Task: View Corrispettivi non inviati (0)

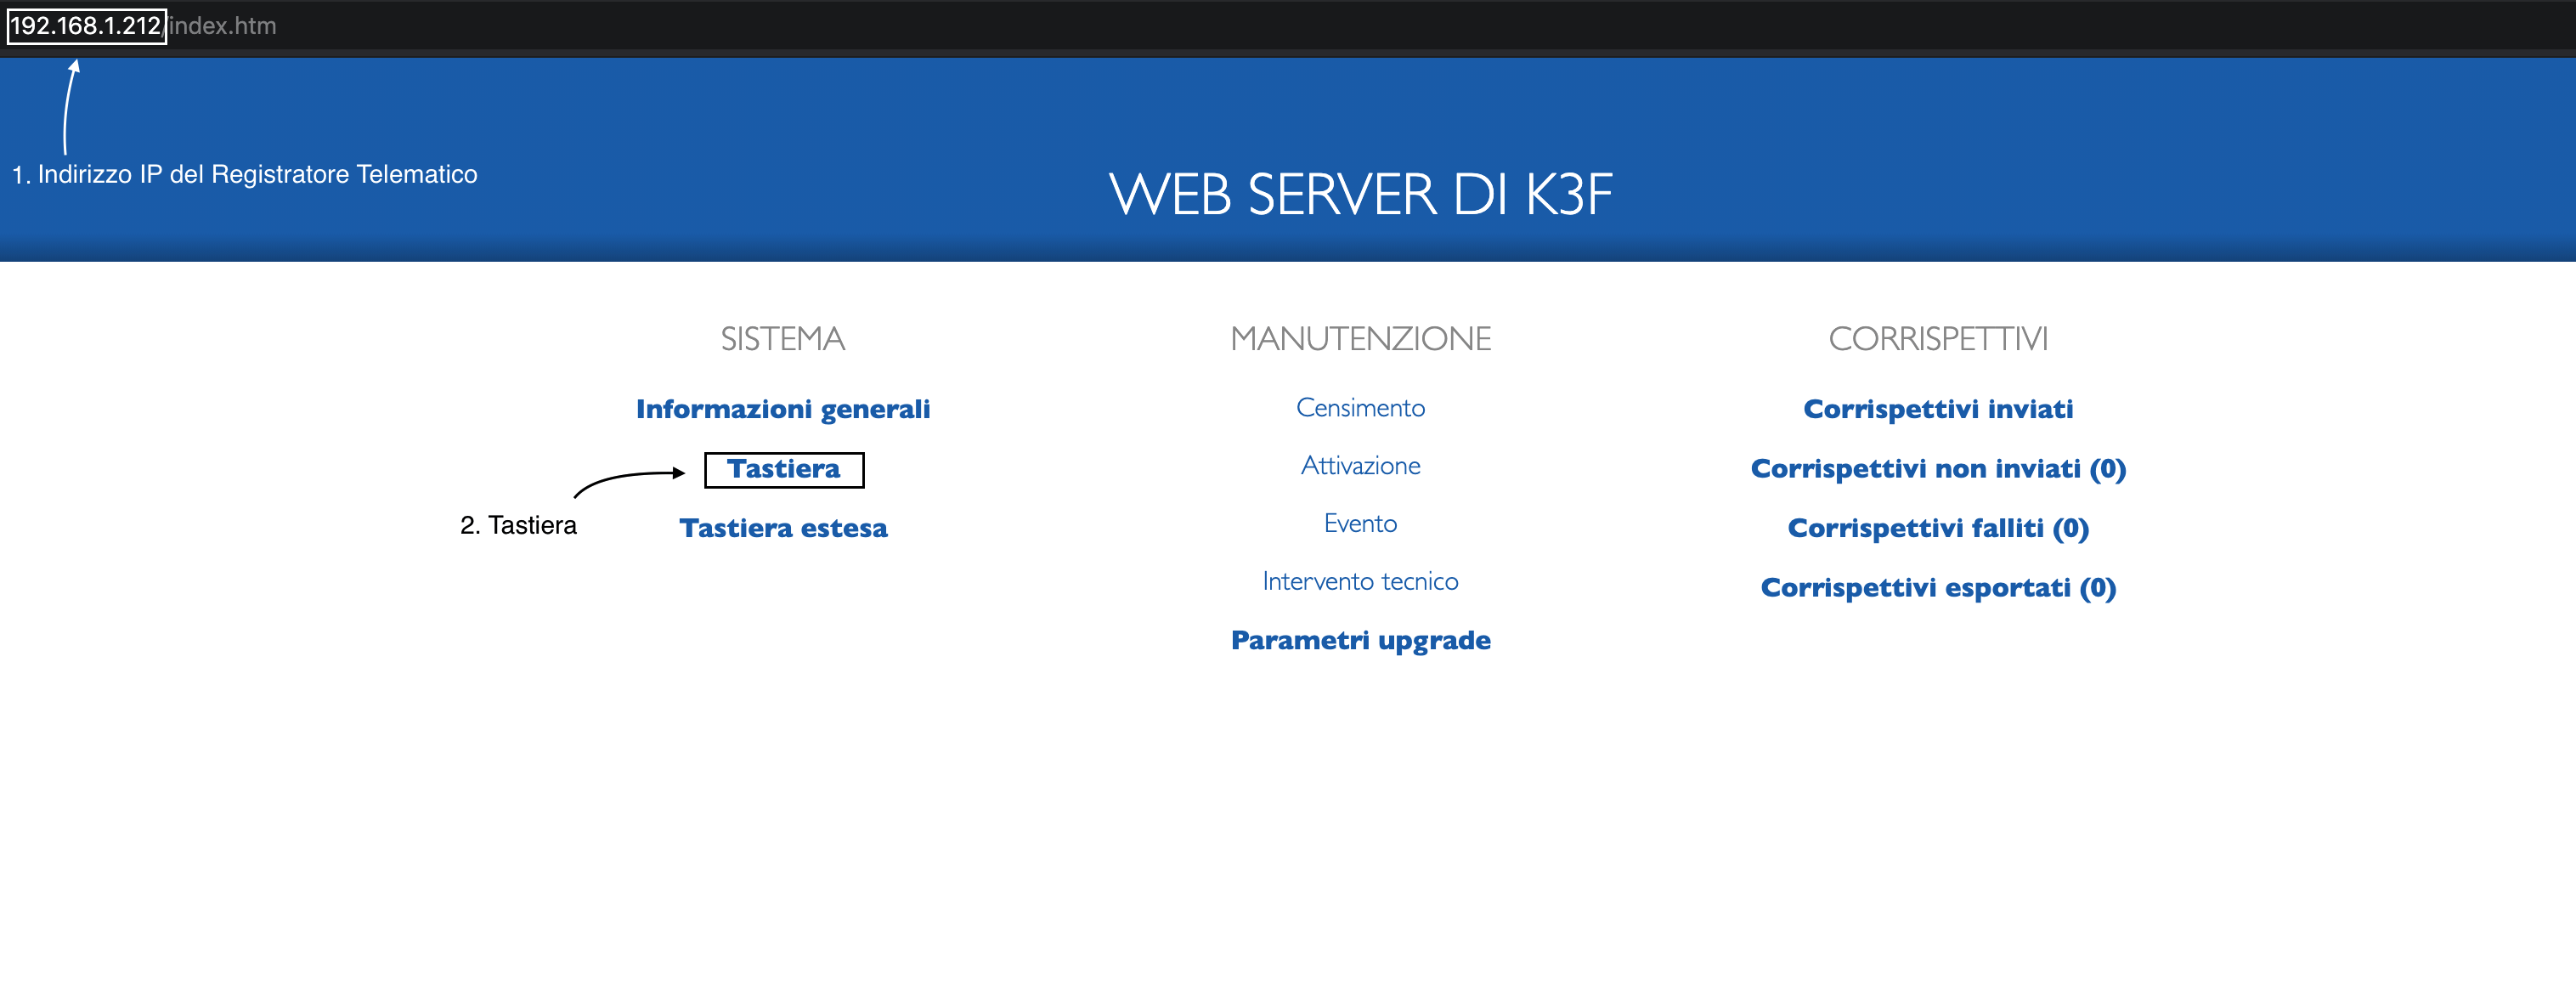Action: click(x=1938, y=469)
